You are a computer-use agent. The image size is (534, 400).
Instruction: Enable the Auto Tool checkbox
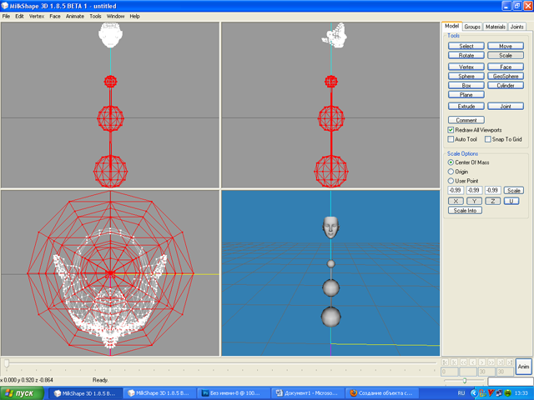pos(451,139)
